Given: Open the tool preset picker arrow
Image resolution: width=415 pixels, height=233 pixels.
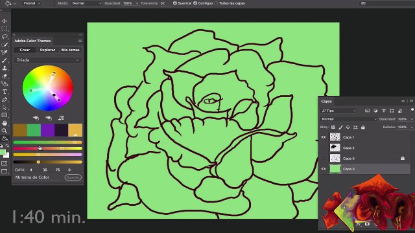Looking at the screenshot, I should click(x=14, y=3).
